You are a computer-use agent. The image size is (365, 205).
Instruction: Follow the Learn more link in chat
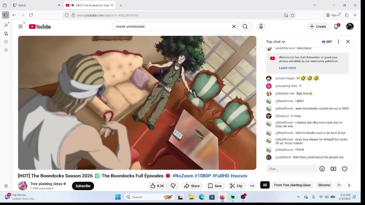coord(287,68)
